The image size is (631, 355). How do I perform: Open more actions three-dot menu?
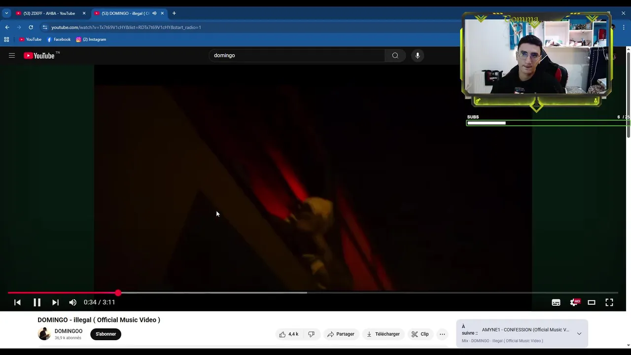click(x=442, y=334)
